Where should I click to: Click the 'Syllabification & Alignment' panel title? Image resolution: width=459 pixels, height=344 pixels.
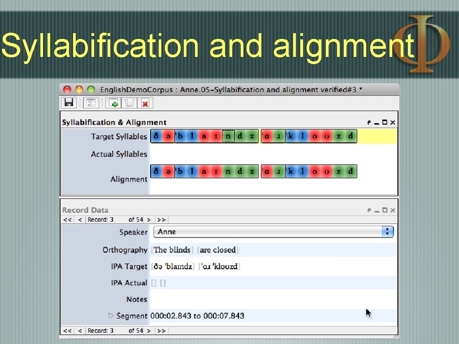[x=114, y=122]
